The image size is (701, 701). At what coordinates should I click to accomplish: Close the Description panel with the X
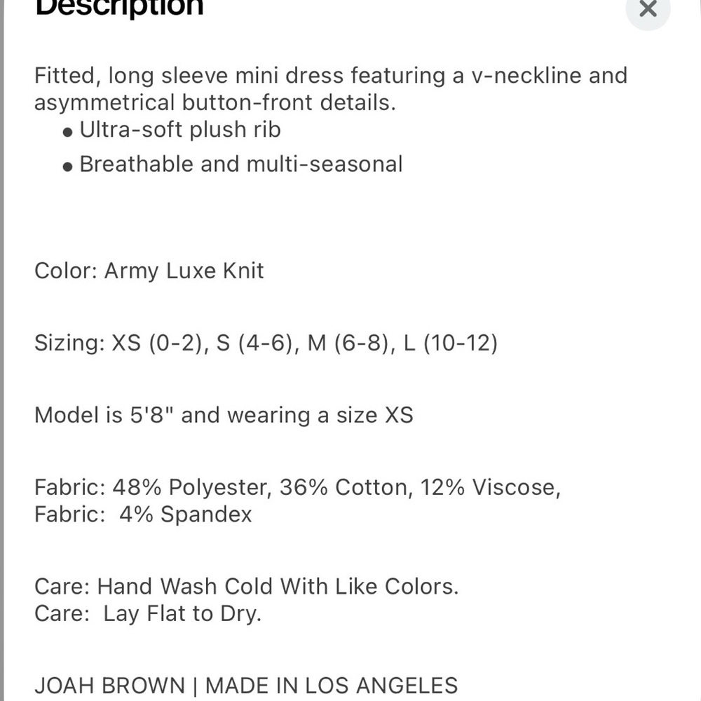(648, 9)
